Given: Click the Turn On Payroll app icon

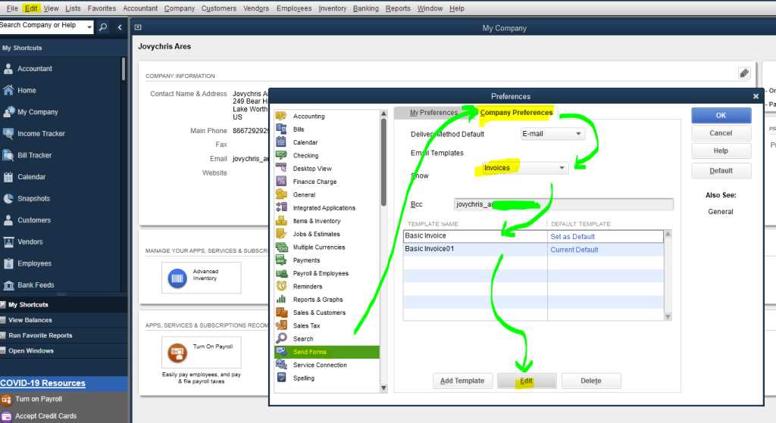Looking at the screenshot, I should pyautogui.click(x=177, y=353).
